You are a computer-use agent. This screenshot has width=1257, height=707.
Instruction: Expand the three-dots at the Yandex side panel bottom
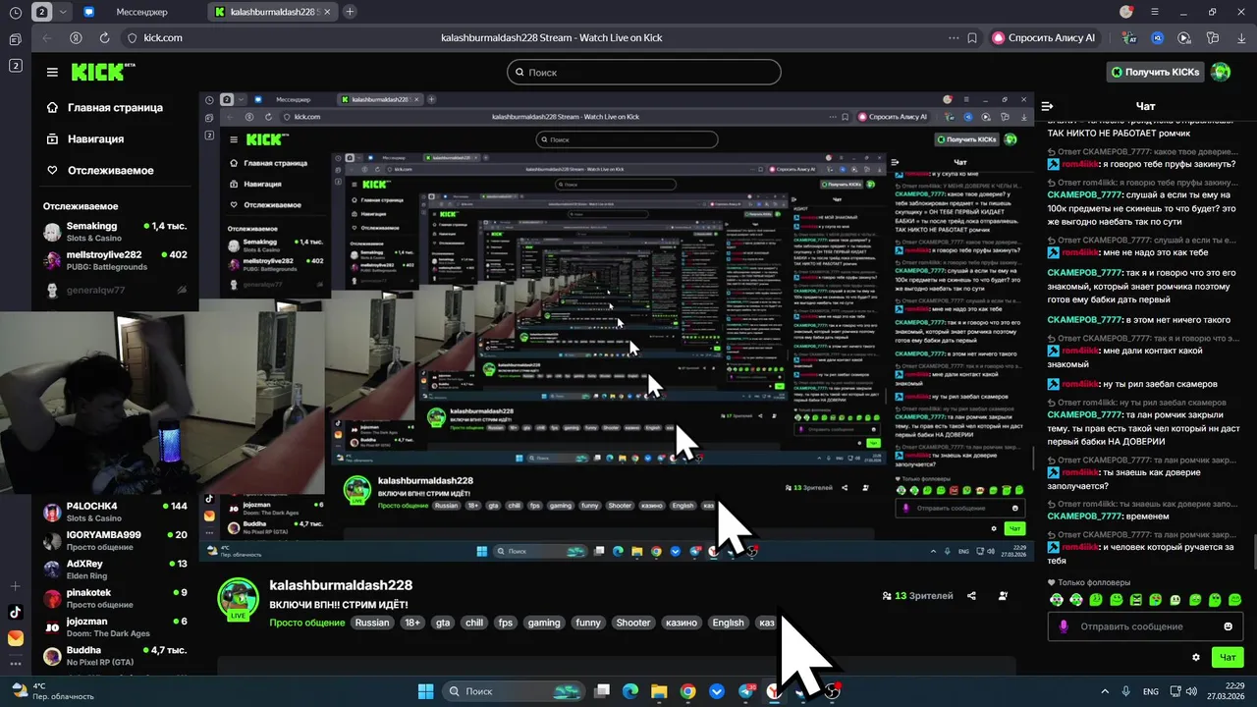[x=15, y=666]
